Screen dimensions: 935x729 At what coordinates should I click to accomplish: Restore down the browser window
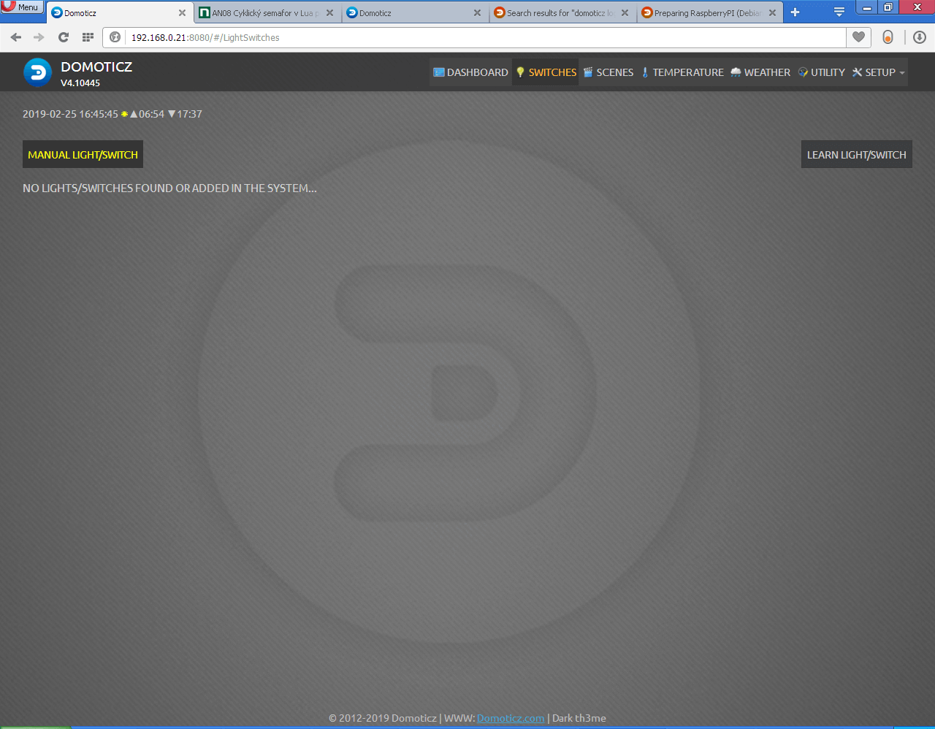(888, 7)
